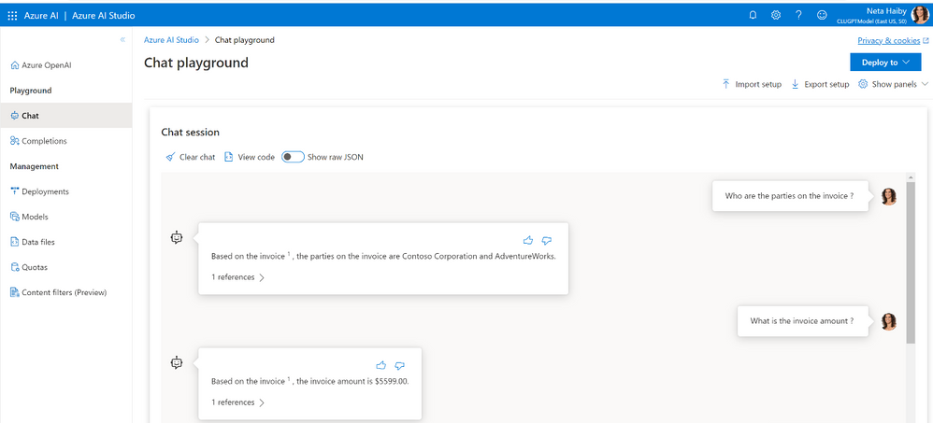Thumbs up the Contoso Corporation response

point(528,240)
